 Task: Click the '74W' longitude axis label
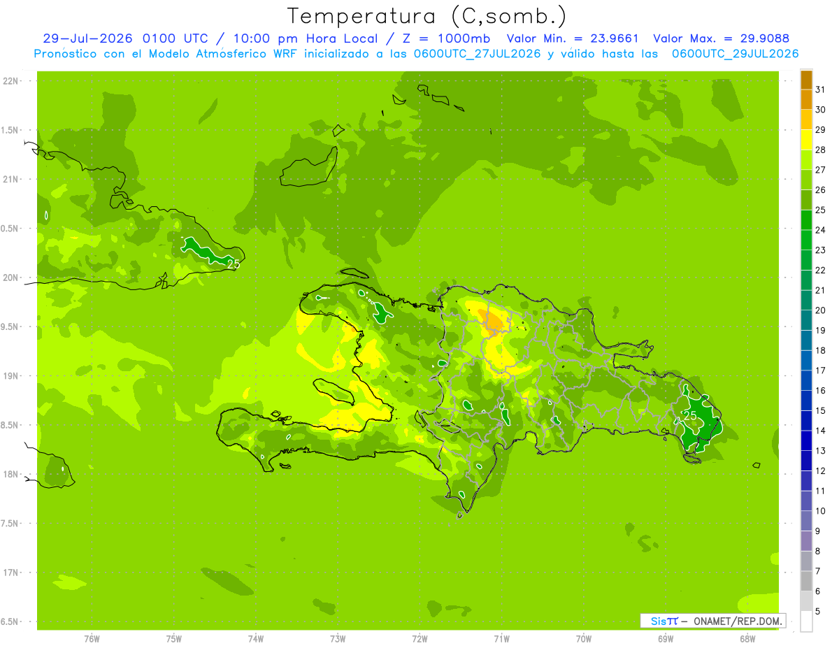pos(256,639)
